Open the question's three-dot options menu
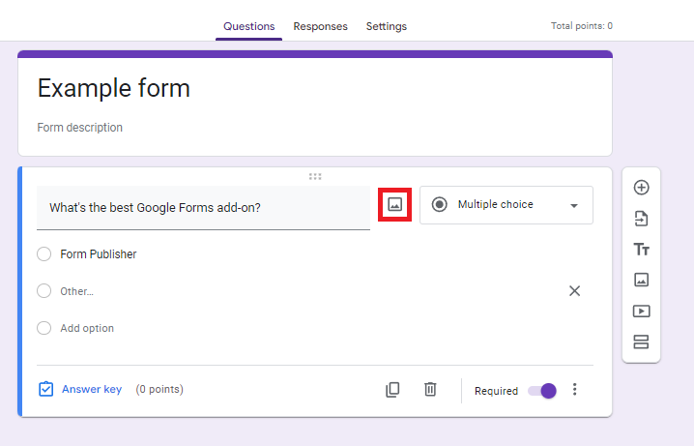The height and width of the screenshot is (446, 694). pos(574,389)
